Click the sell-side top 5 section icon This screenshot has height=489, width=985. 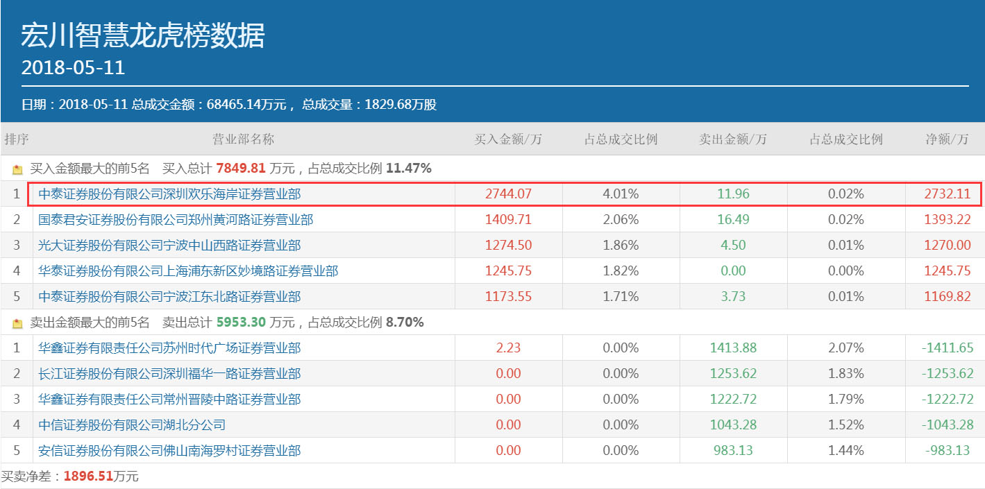pyautogui.click(x=17, y=323)
